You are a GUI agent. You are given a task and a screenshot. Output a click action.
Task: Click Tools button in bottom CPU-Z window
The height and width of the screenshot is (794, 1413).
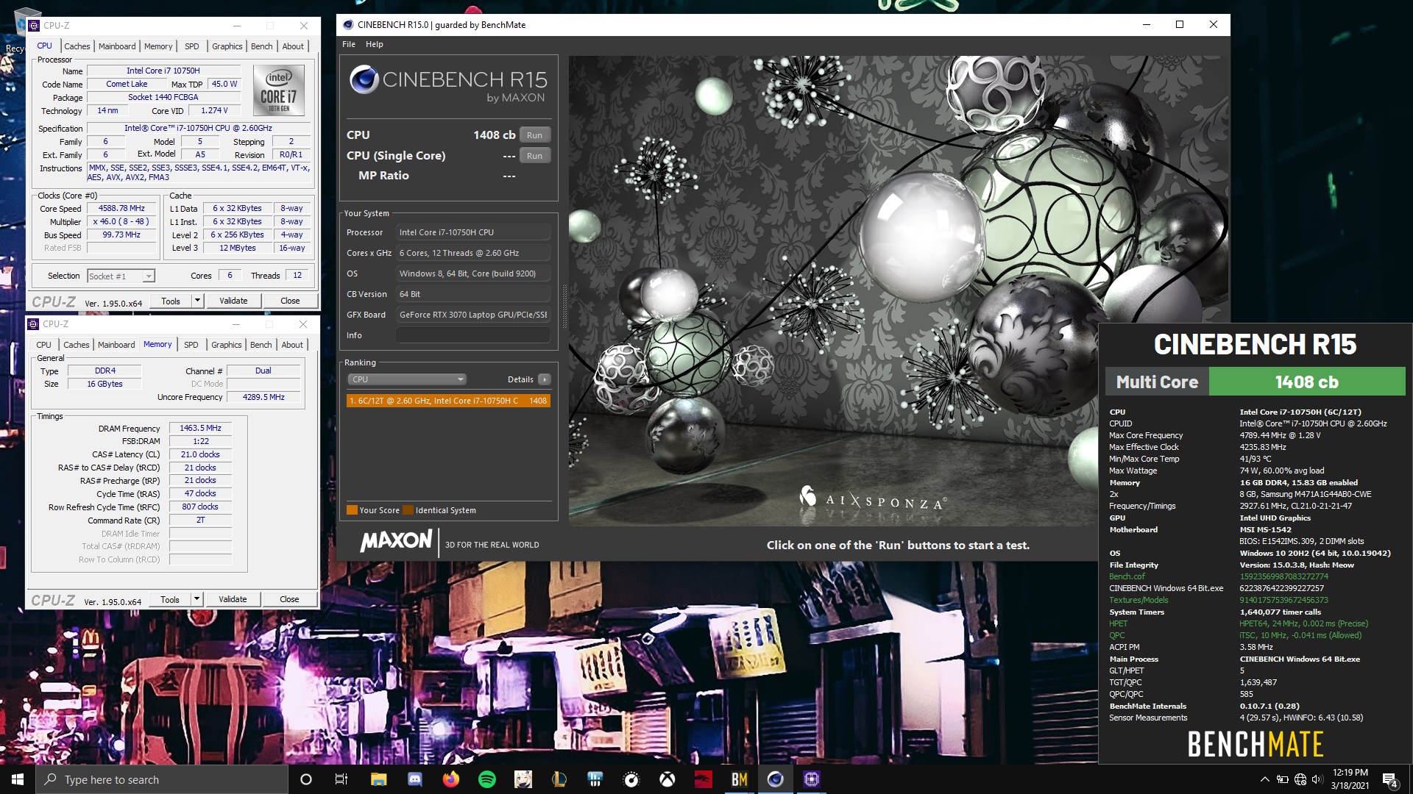tap(170, 599)
